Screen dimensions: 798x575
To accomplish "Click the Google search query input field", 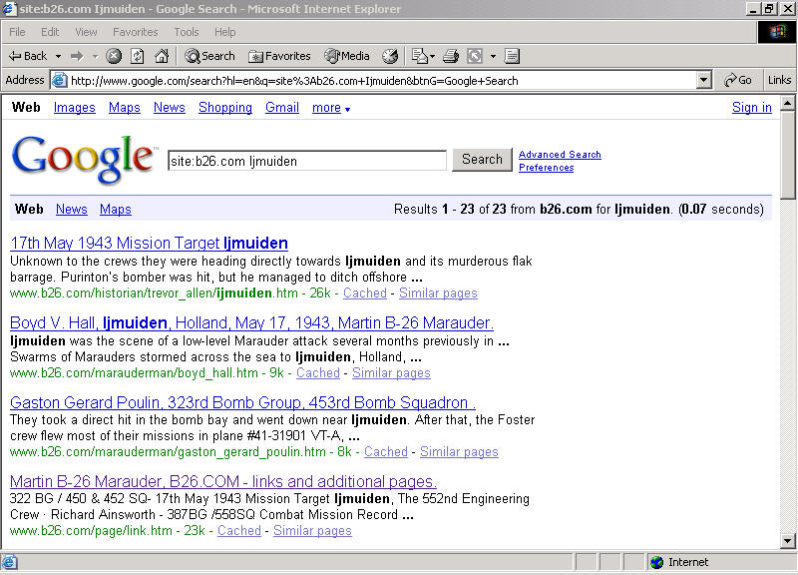I will pyautogui.click(x=307, y=161).
